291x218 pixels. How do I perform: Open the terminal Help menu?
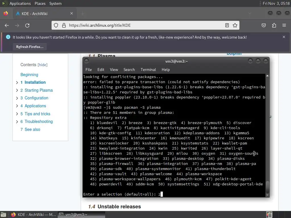click(x=166, y=70)
